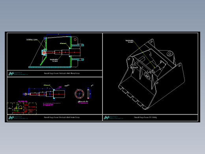The height and width of the screenshot is (154, 205).
Task: Click the cylinder callout label below section view shaft
Action: point(54,60)
